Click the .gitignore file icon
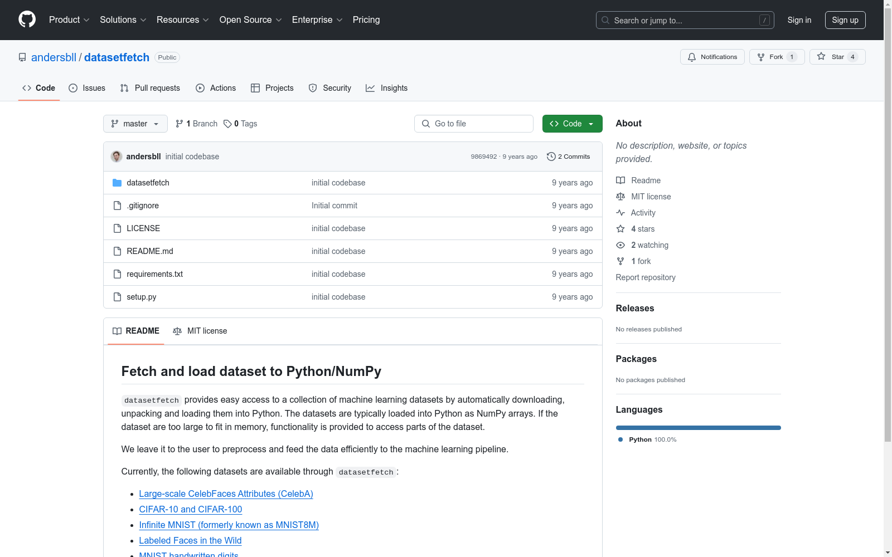 pos(117,206)
